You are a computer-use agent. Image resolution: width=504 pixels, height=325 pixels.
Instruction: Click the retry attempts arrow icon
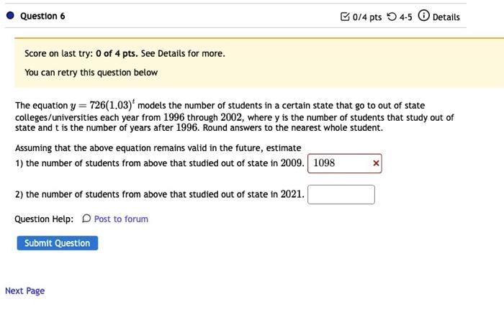click(x=392, y=17)
